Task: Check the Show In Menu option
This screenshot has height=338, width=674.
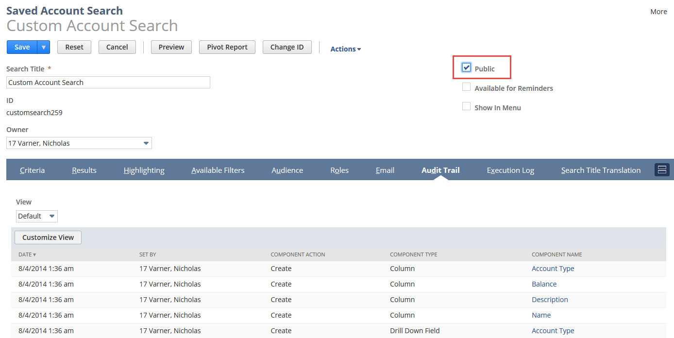Action: [467, 107]
